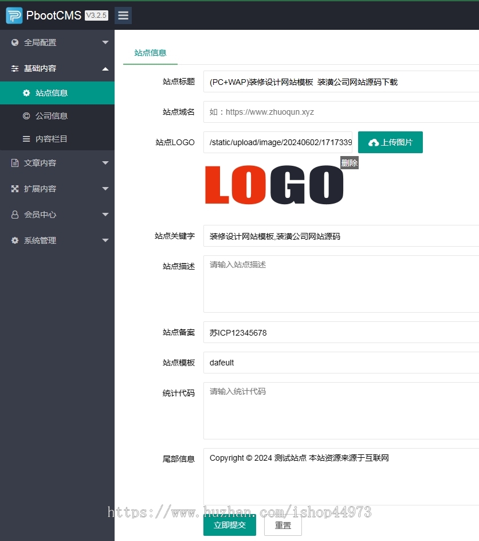Toggle the sidebar hamburger menu button
Image resolution: width=479 pixels, height=541 pixels.
(x=123, y=15)
